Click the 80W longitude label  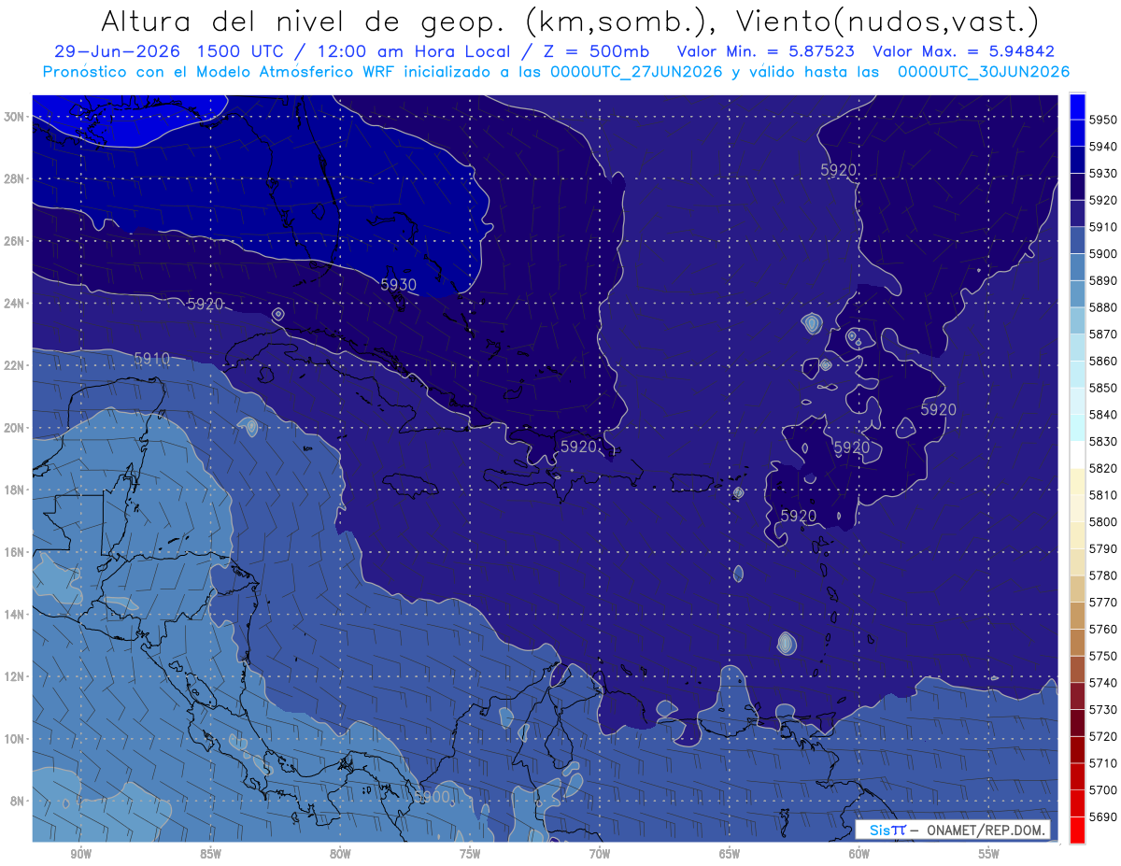pyautogui.click(x=341, y=855)
